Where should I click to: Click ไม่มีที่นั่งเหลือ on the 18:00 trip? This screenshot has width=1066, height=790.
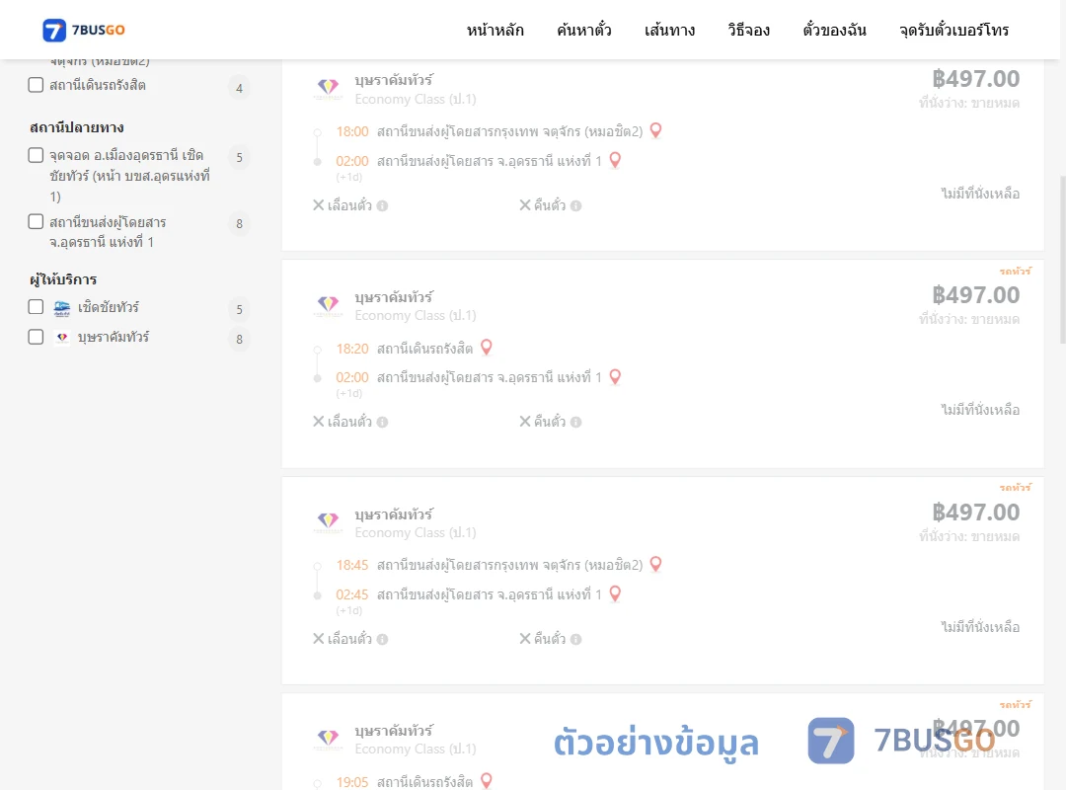coord(980,194)
